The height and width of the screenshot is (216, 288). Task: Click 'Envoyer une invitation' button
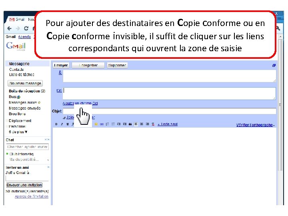pos(24,185)
